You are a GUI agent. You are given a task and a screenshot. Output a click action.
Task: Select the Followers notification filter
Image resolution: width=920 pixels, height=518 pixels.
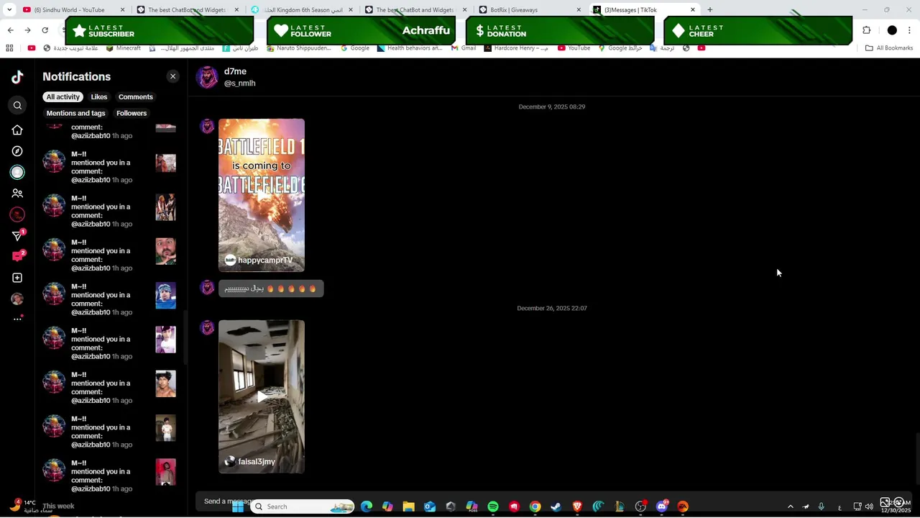(132, 114)
